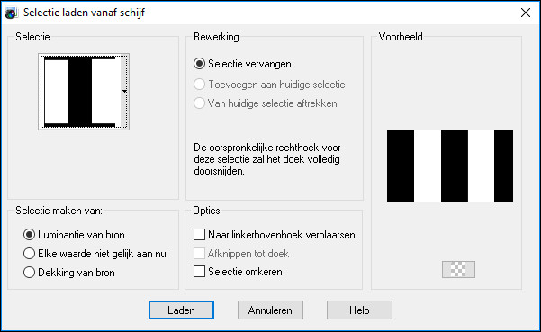This screenshot has height=332, width=541.
Task: Click the dialog title Selectie laden vanaf schijf
Action: pos(84,13)
